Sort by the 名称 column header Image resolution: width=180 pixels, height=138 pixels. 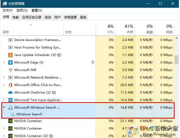click(x=32, y=30)
